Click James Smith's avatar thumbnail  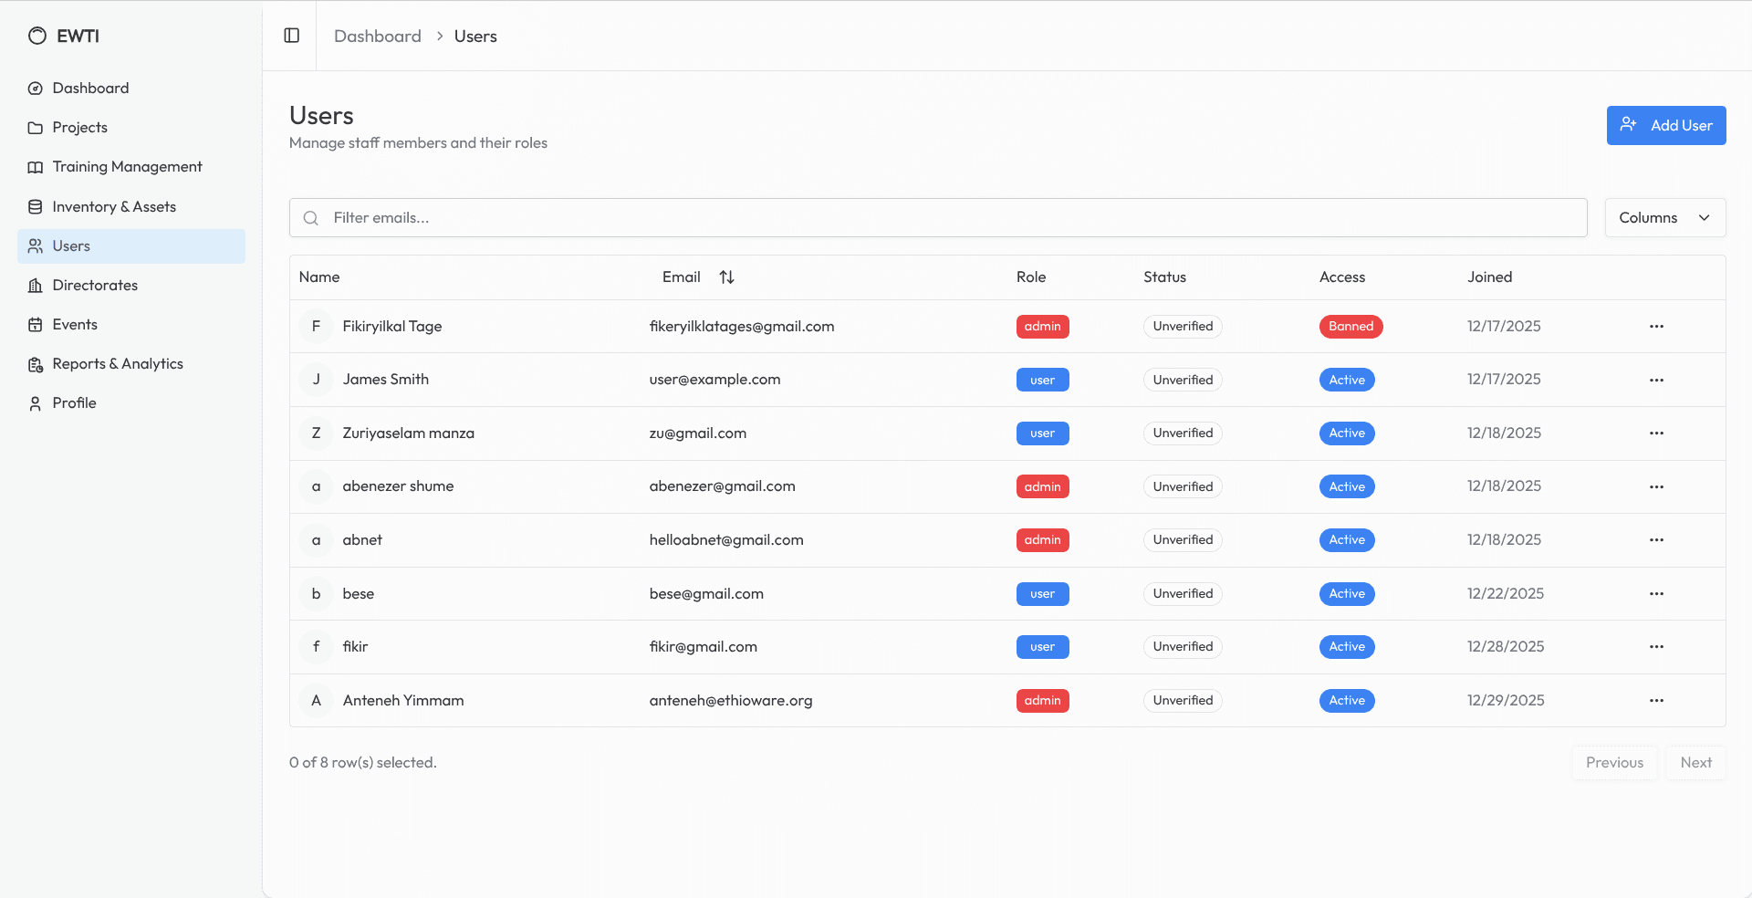pos(316,380)
